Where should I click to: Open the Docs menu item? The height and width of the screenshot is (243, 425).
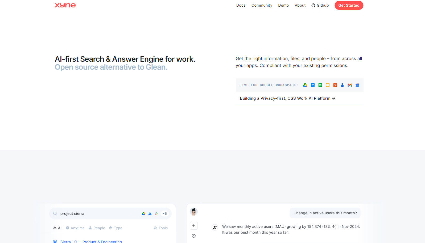point(241,5)
